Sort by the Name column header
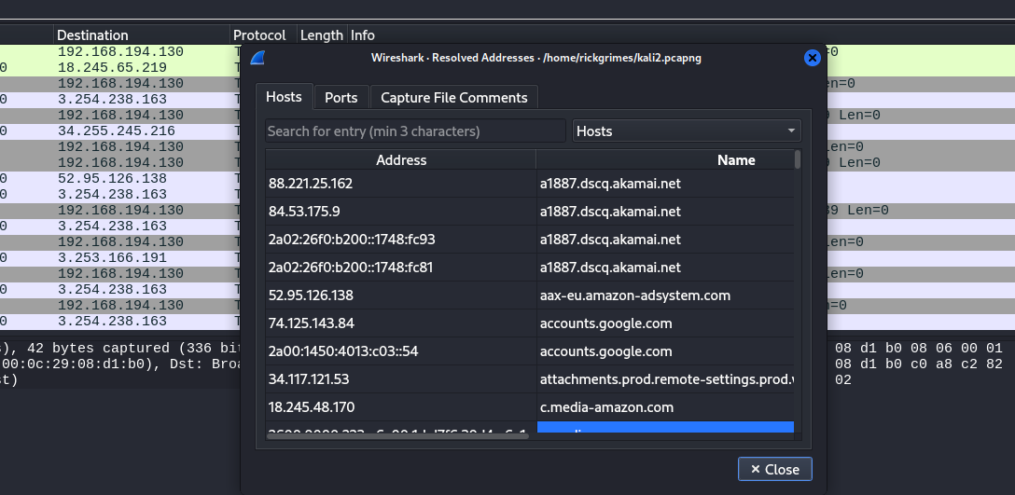This screenshot has width=1015, height=495. click(735, 160)
